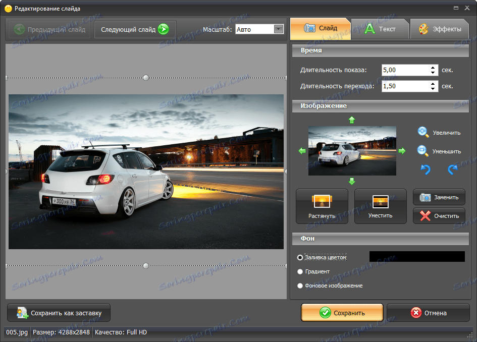Decrease Длительность перехода with down arrow
This screenshot has width=477, height=342.
[433, 89]
